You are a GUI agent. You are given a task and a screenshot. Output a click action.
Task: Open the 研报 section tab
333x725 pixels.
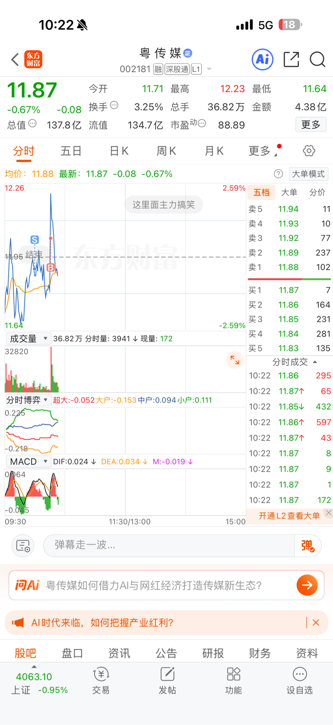tap(213, 653)
